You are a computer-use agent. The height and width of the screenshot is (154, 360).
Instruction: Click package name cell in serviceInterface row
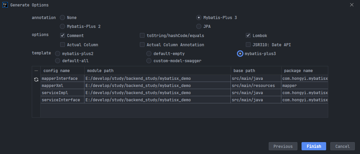[305, 100]
